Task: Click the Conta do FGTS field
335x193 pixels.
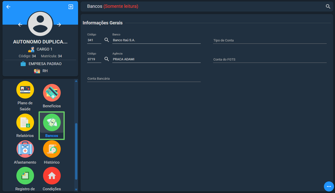Action: point(270,59)
